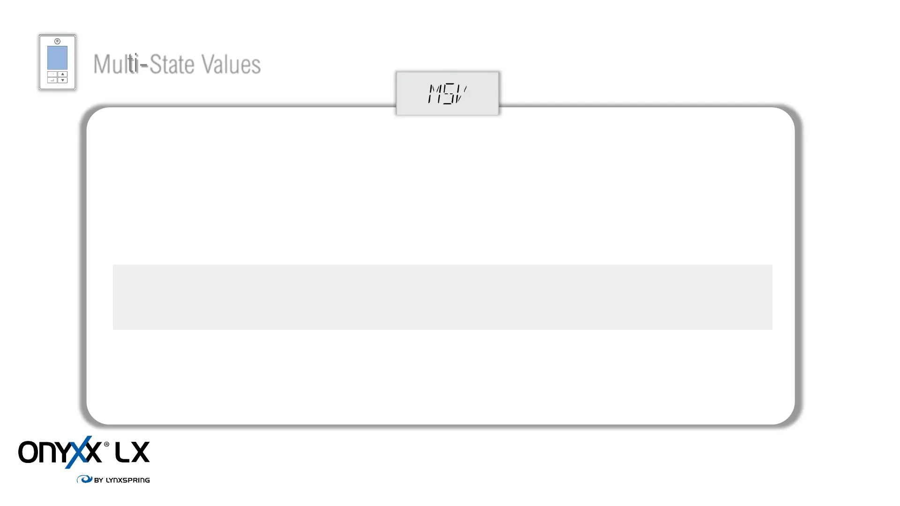Click the light gray band in the panel

tap(442, 297)
